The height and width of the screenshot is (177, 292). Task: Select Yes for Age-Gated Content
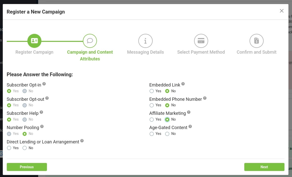152,134
